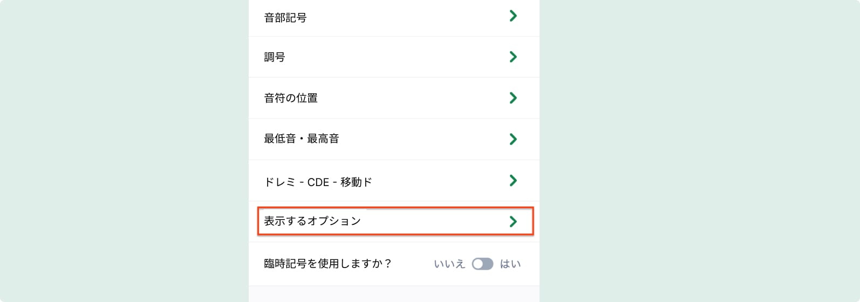Expand ドレミ - CDE - 移動ド using its chevron
Screen dimensions: 860x302
(x=513, y=181)
